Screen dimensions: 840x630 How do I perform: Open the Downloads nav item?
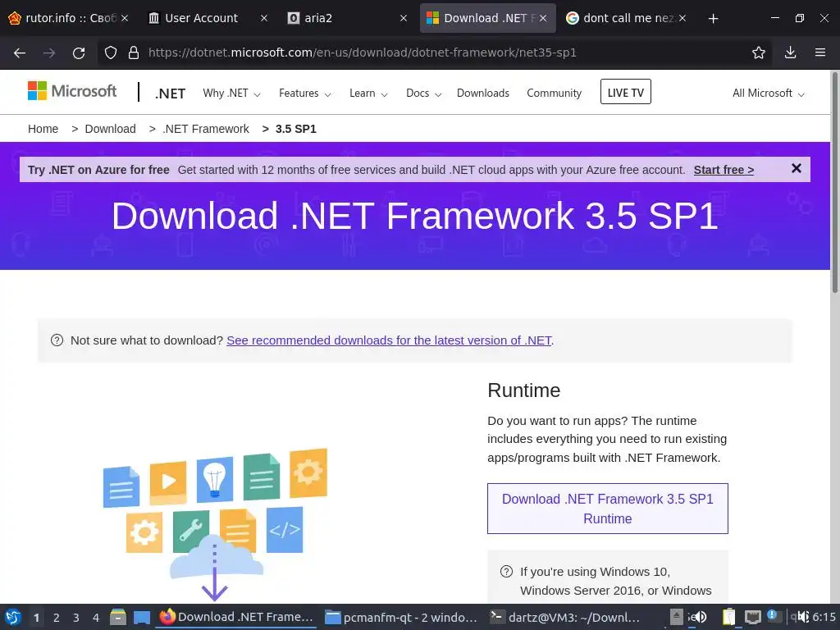coord(482,94)
